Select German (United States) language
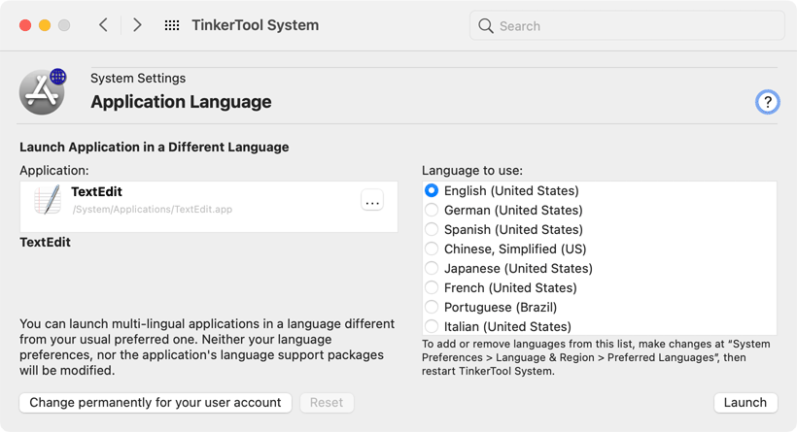Image resolution: width=797 pixels, height=432 pixels. 432,210
